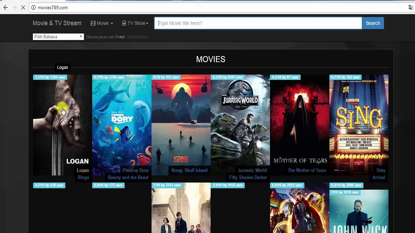View site information icon beside the URL
Viewport: 415px width, 233px height.
point(33,7)
